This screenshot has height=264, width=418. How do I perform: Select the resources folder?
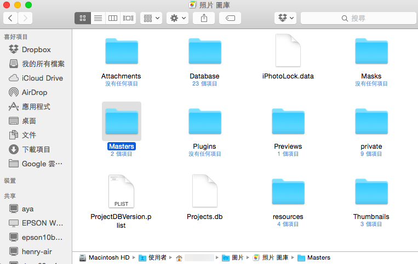(288, 192)
